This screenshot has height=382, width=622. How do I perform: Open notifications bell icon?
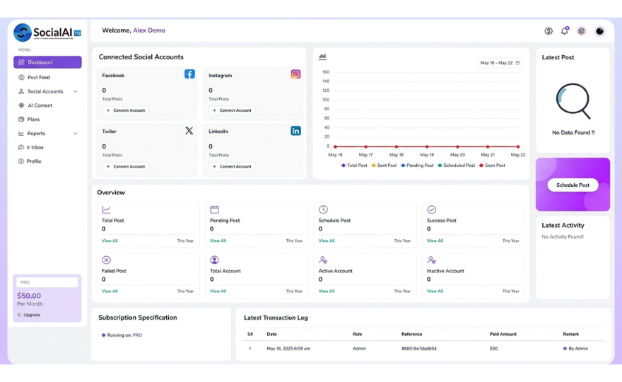click(x=565, y=30)
